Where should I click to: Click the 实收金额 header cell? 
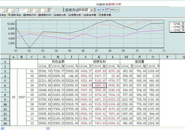click(58, 61)
